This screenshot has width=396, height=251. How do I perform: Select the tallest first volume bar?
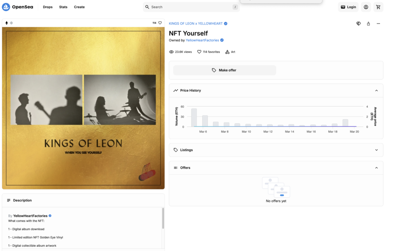194,117
